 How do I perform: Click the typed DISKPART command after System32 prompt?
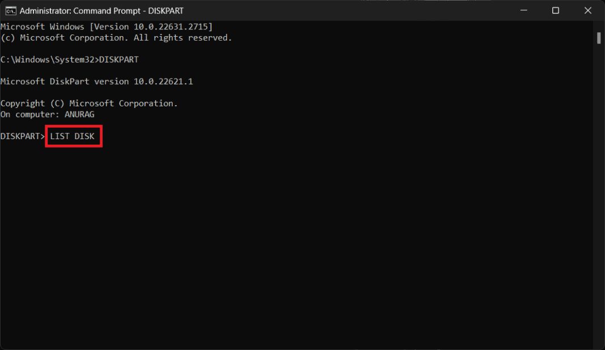coord(119,59)
